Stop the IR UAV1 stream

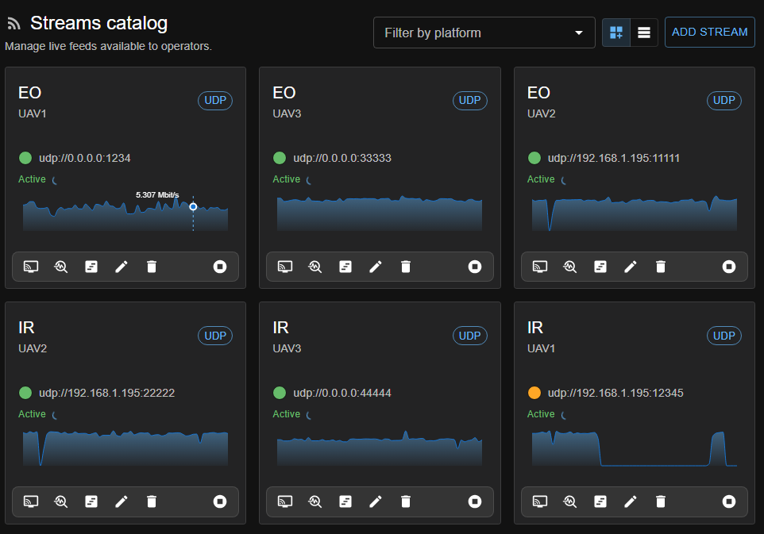(x=729, y=501)
